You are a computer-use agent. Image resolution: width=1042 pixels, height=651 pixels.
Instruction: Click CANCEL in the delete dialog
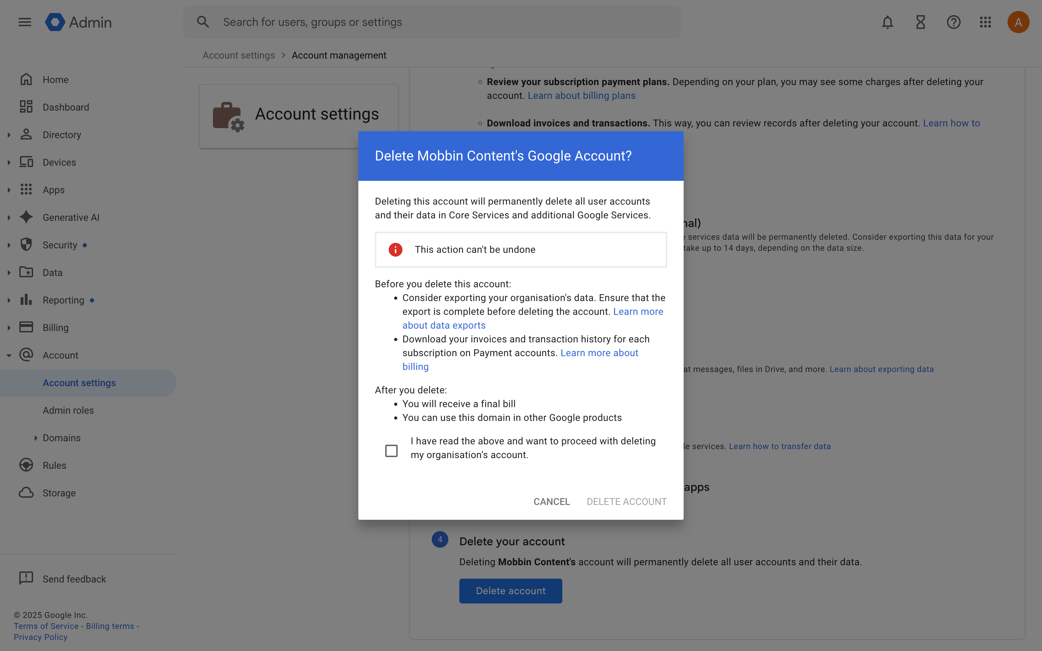(x=551, y=502)
